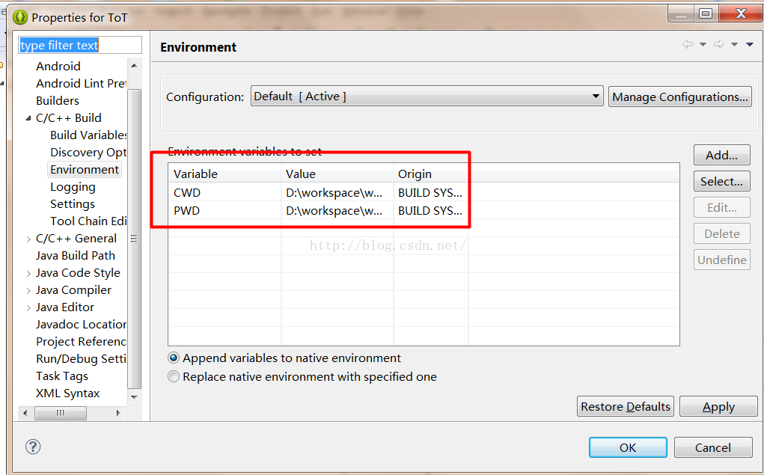Click the Undefine button
The height and width of the screenshot is (475, 764).
[x=721, y=260]
